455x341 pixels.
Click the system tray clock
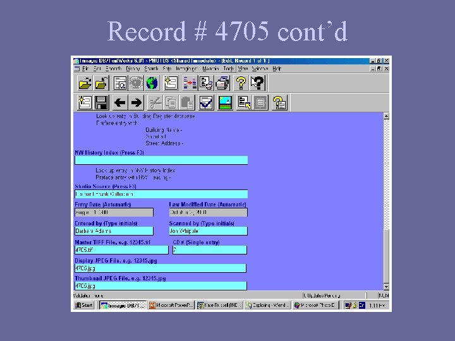tap(377, 306)
